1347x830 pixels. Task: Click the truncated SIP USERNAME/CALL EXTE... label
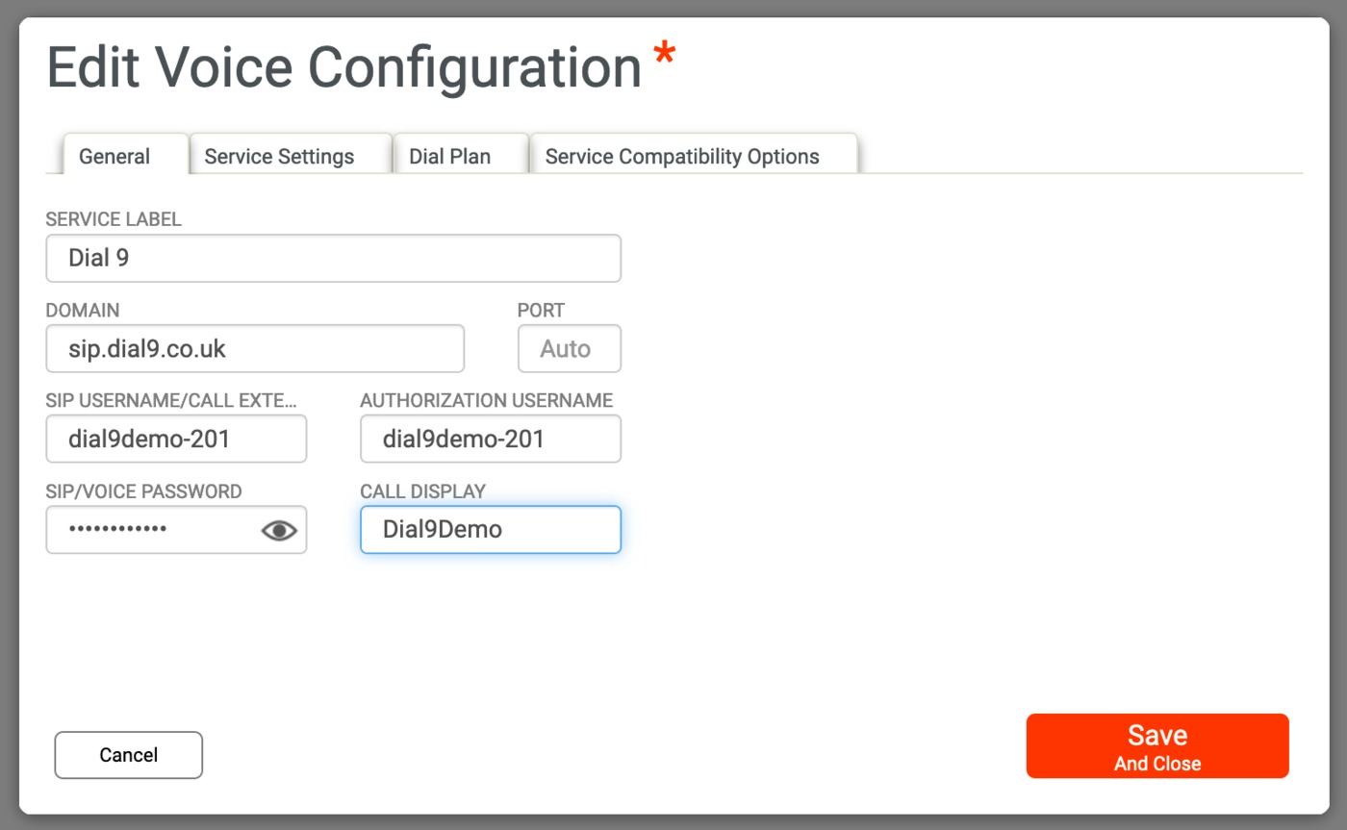tap(171, 400)
